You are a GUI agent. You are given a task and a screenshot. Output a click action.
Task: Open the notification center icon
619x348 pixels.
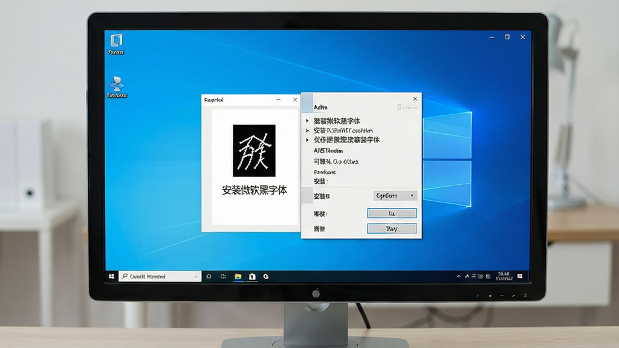520,276
